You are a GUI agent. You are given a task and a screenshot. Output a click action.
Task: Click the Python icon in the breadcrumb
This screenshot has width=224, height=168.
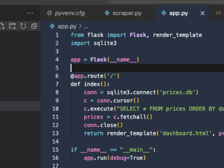[x=52, y=26]
